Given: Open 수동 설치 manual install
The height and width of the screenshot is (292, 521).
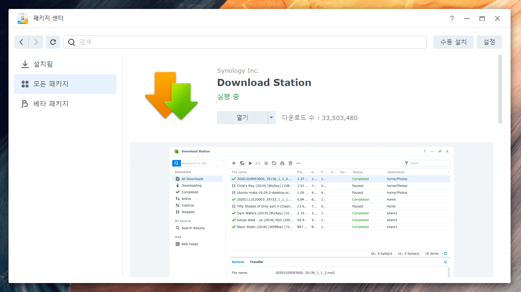Looking at the screenshot, I should (453, 42).
